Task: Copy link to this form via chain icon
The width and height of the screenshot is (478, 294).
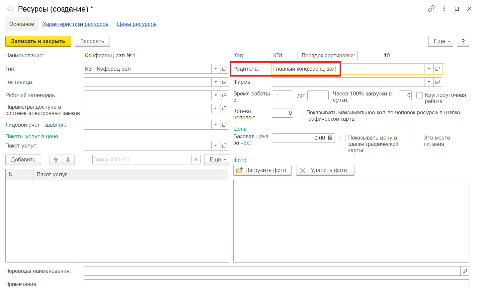Action: (x=431, y=9)
